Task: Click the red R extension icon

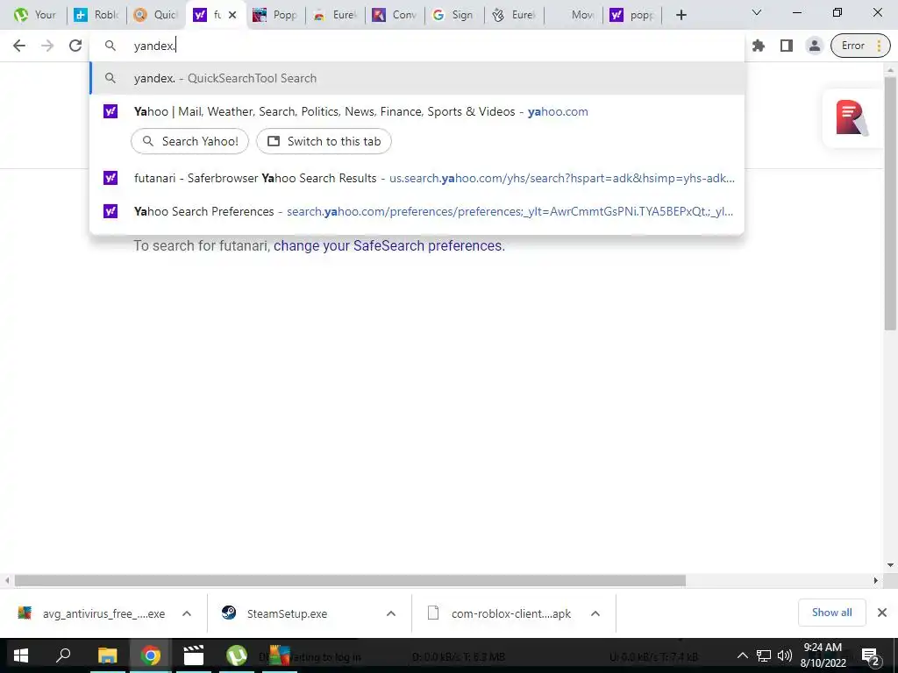Action: (851, 118)
